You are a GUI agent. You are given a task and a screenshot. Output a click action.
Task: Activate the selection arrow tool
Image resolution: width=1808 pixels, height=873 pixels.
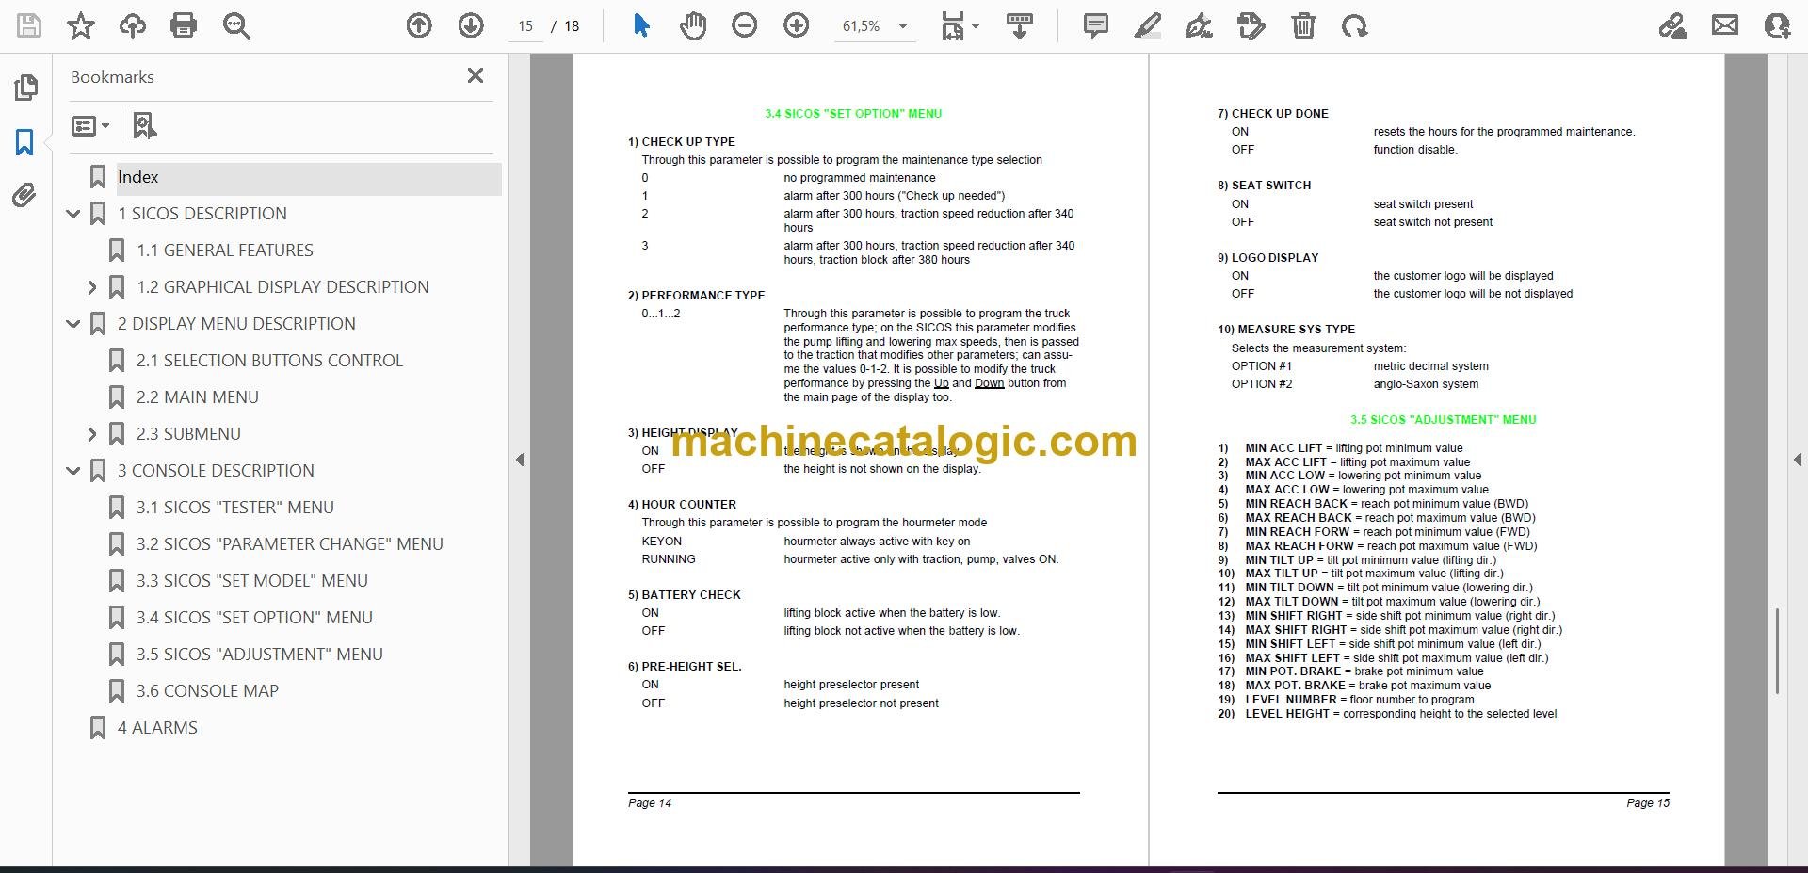click(641, 25)
